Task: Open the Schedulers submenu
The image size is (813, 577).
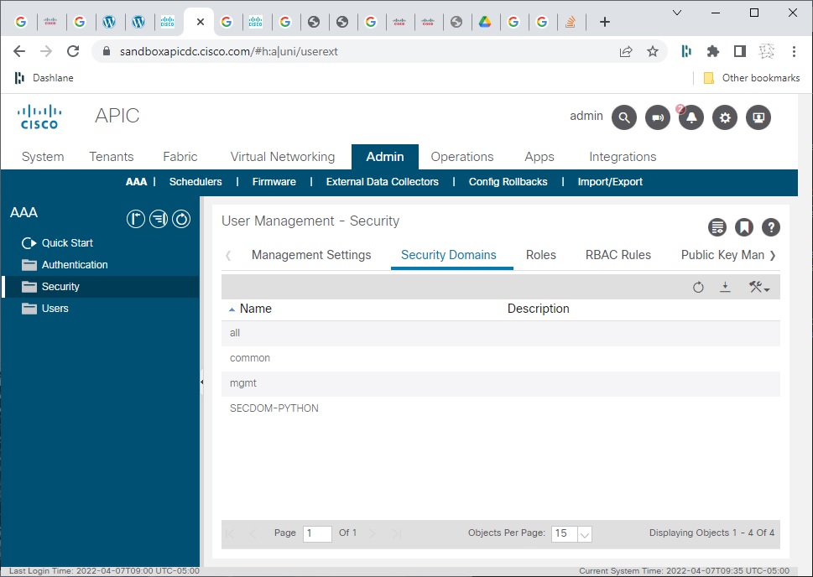Action: [195, 182]
